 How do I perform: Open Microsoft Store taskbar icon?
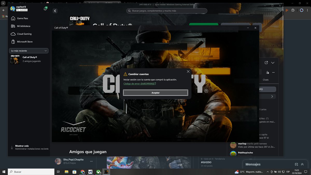click(x=74, y=172)
